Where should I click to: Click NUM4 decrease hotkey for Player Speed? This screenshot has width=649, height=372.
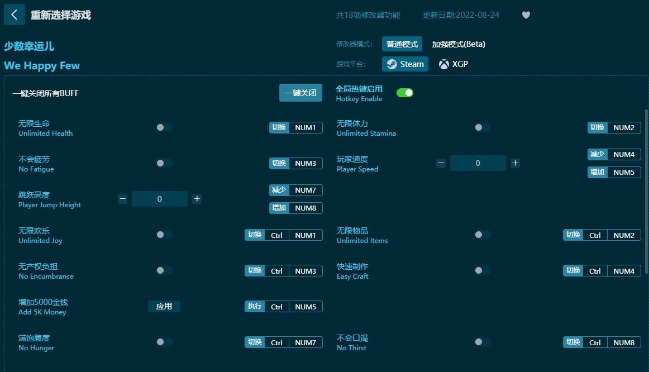tap(614, 154)
